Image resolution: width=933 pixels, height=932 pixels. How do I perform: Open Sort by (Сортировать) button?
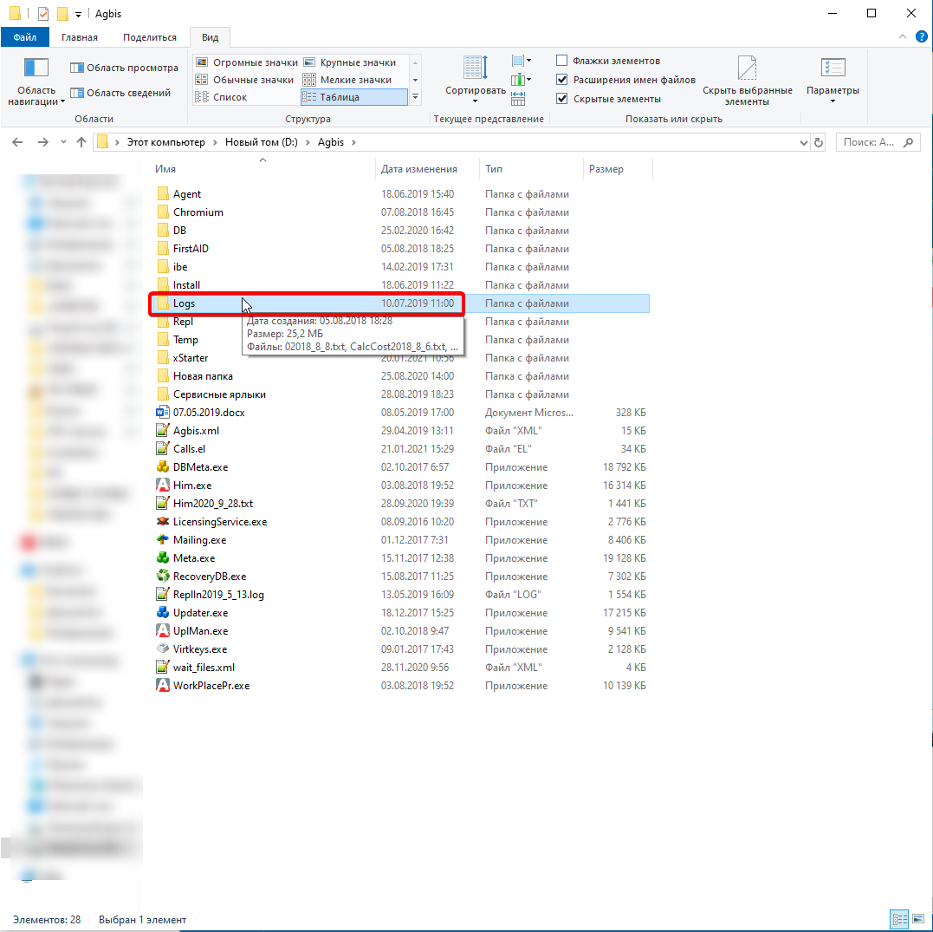tap(476, 80)
